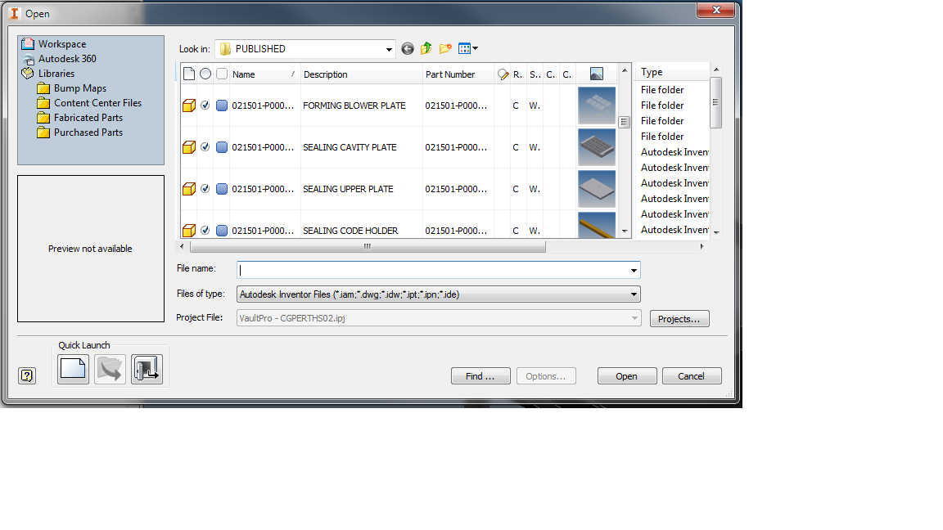Viewport: 943px width, 530px height.
Task: Select Workspace in the location pane
Action: pyautogui.click(x=62, y=44)
